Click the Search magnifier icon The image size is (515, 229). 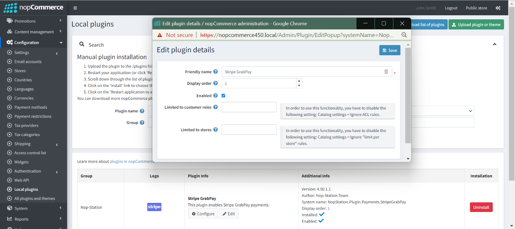[x=82, y=44]
